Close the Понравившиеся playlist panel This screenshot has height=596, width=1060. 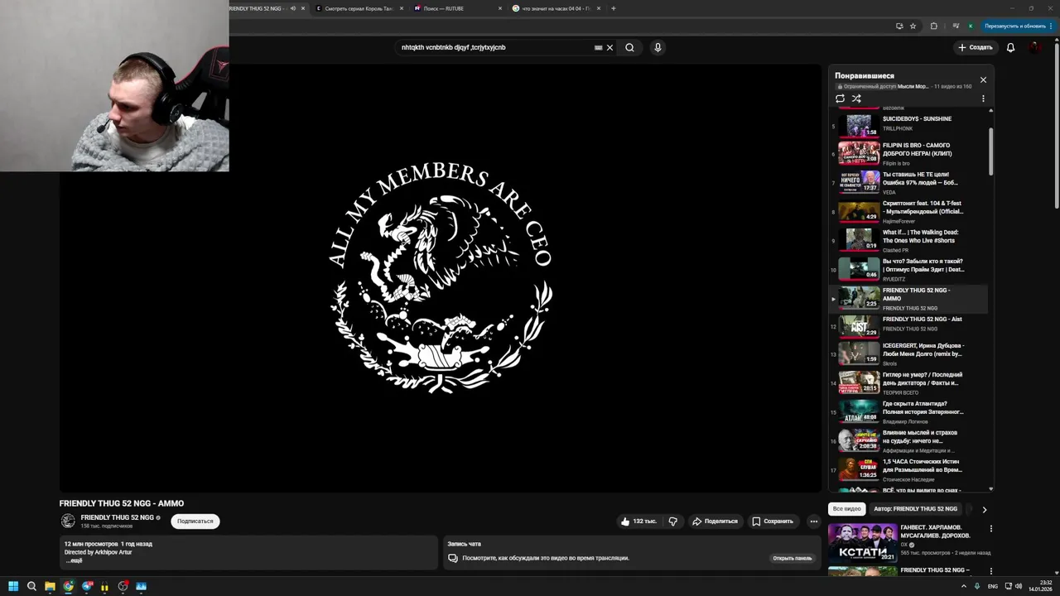pos(983,79)
